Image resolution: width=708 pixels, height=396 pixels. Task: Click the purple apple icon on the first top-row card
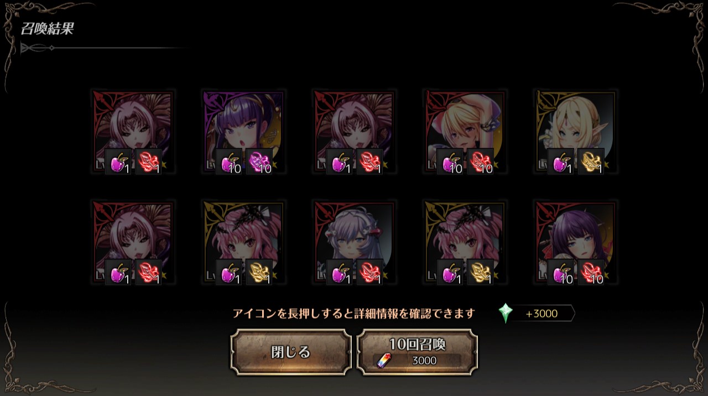coord(118,161)
